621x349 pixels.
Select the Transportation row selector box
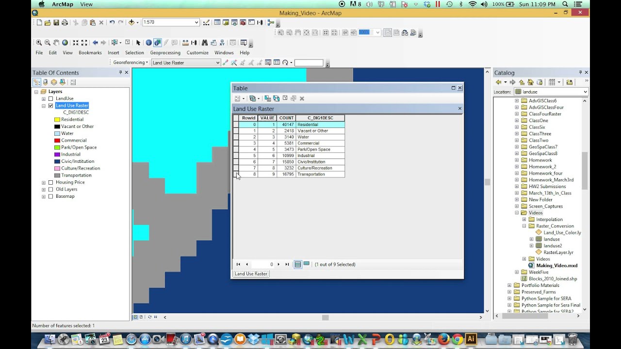tap(236, 174)
